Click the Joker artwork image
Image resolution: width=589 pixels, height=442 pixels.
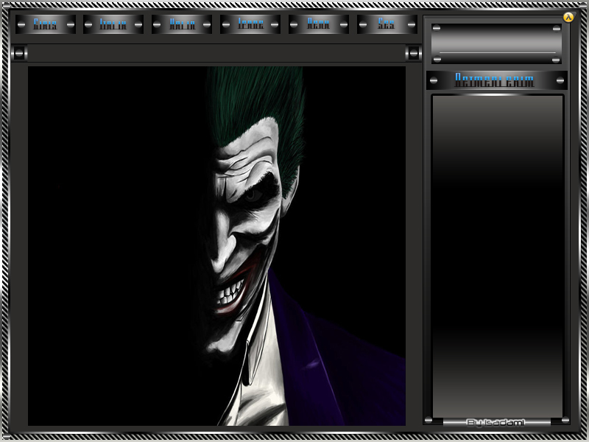(x=216, y=246)
